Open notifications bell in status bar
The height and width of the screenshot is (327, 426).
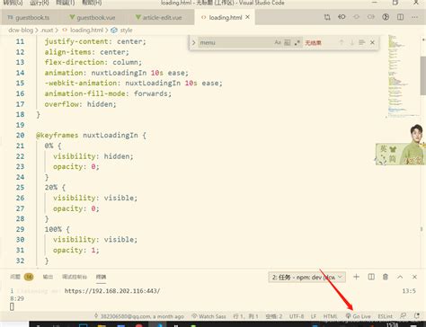[x=417, y=316]
